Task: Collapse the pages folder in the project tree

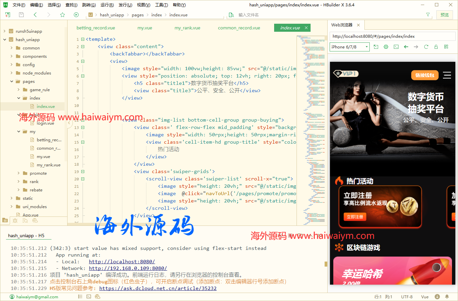Action: [11, 81]
